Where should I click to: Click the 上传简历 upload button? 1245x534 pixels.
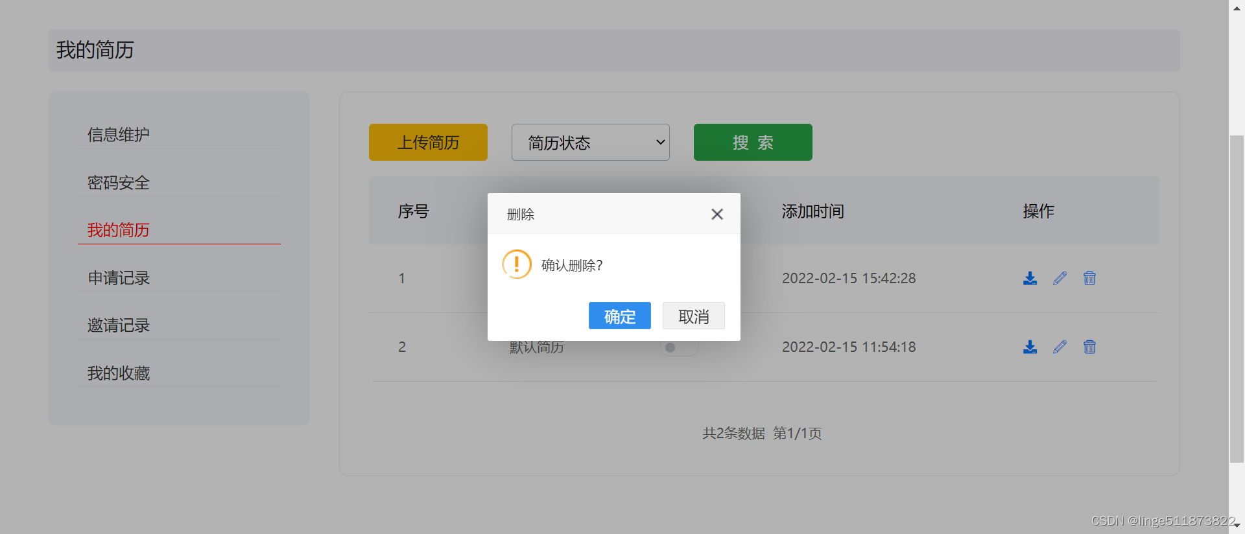428,142
